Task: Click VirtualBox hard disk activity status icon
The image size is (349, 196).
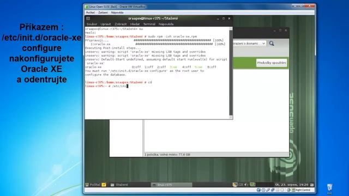Action: coord(258,190)
